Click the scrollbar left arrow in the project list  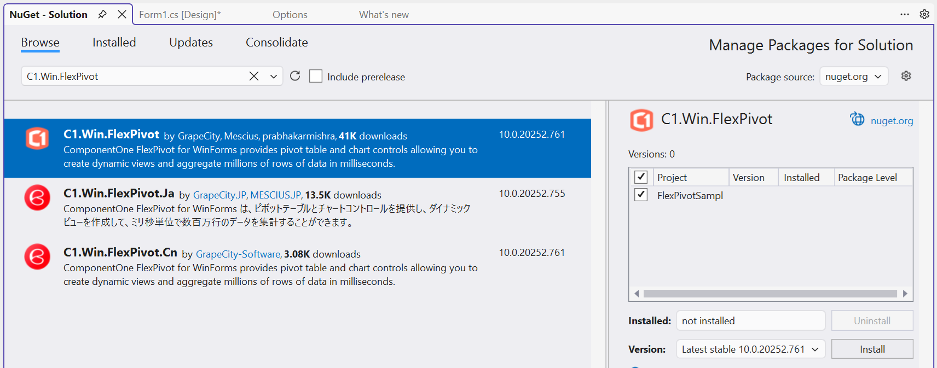pos(637,294)
